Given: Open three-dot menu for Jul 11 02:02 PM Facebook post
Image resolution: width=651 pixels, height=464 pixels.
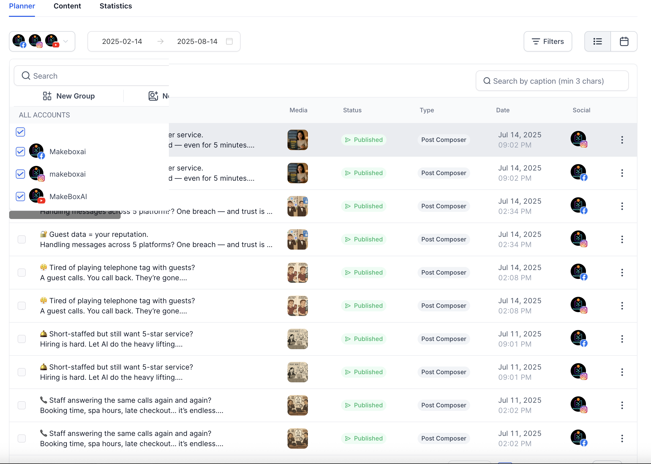Looking at the screenshot, I should point(622,438).
